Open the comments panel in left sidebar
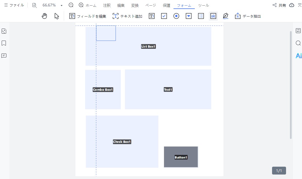This screenshot has width=302, height=179. tap(4, 55)
